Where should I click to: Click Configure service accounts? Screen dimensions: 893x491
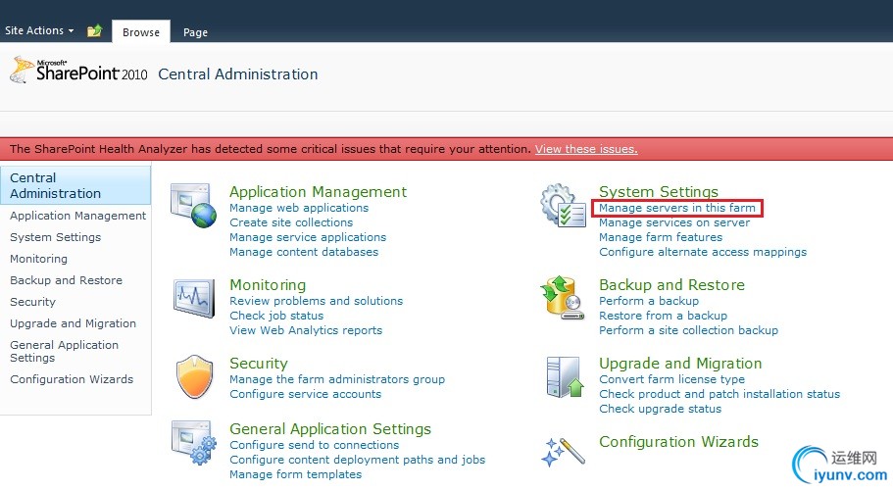(x=305, y=394)
